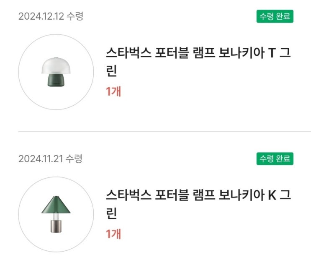Click the 수령 완료 badge for 2024.11.21

tap(275, 159)
